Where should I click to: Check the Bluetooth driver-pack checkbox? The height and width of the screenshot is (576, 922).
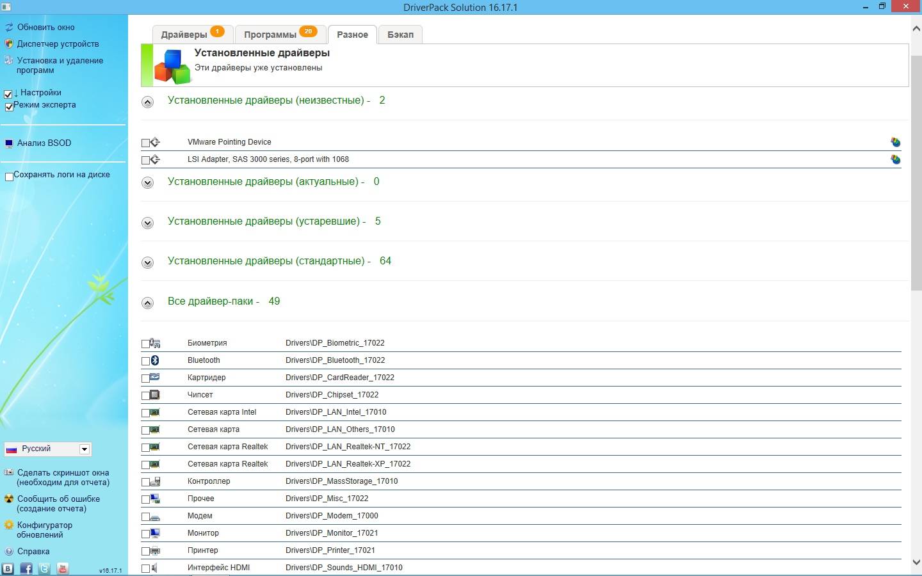point(145,361)
